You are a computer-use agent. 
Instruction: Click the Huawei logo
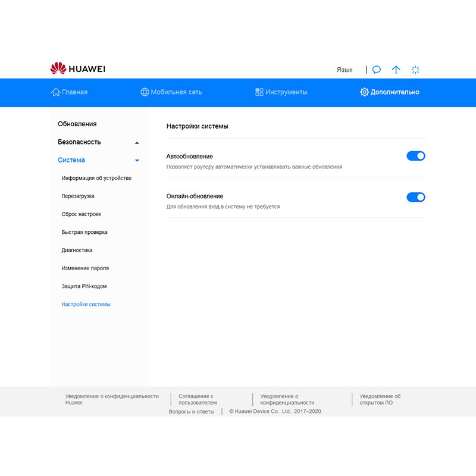(77, 69)
